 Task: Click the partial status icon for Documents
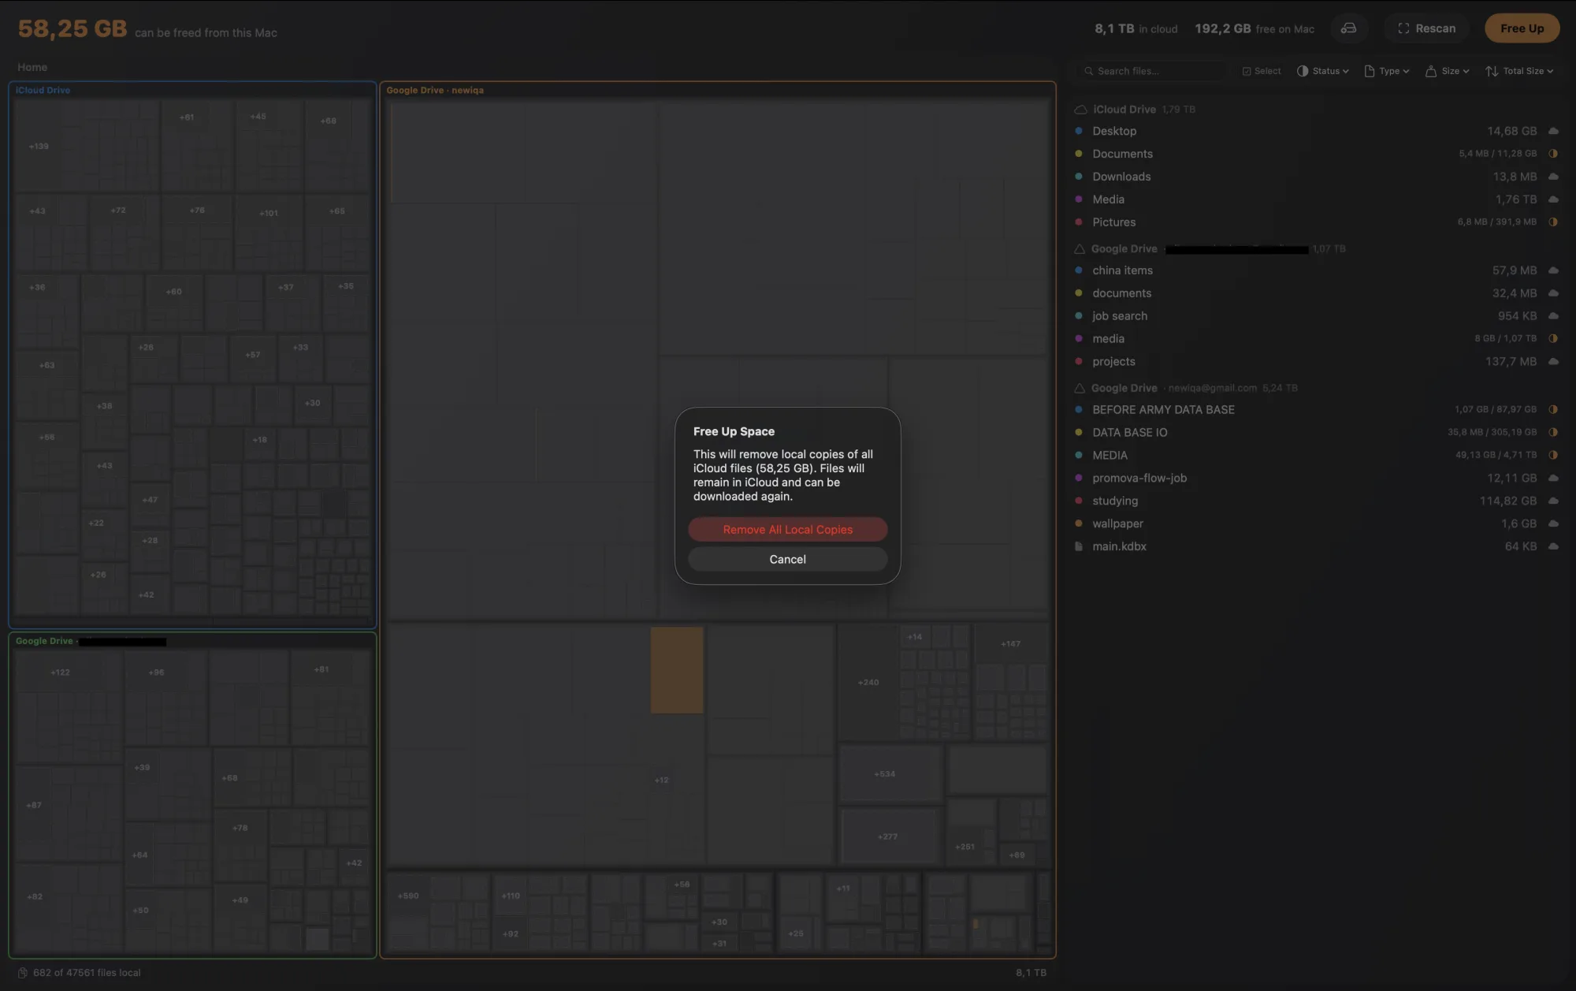point(1553,154)
